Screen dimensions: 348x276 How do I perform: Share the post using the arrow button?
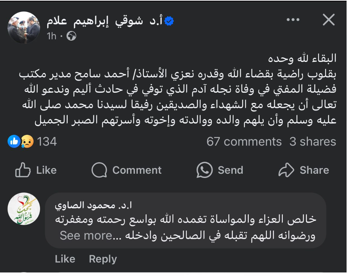(x=304, y=170)
